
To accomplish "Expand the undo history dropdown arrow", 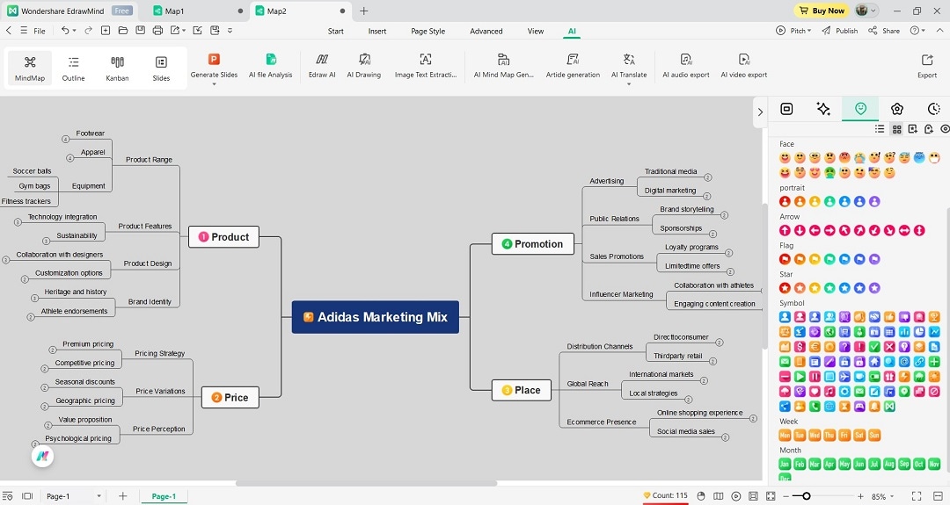I will click(x=75, y=30).
